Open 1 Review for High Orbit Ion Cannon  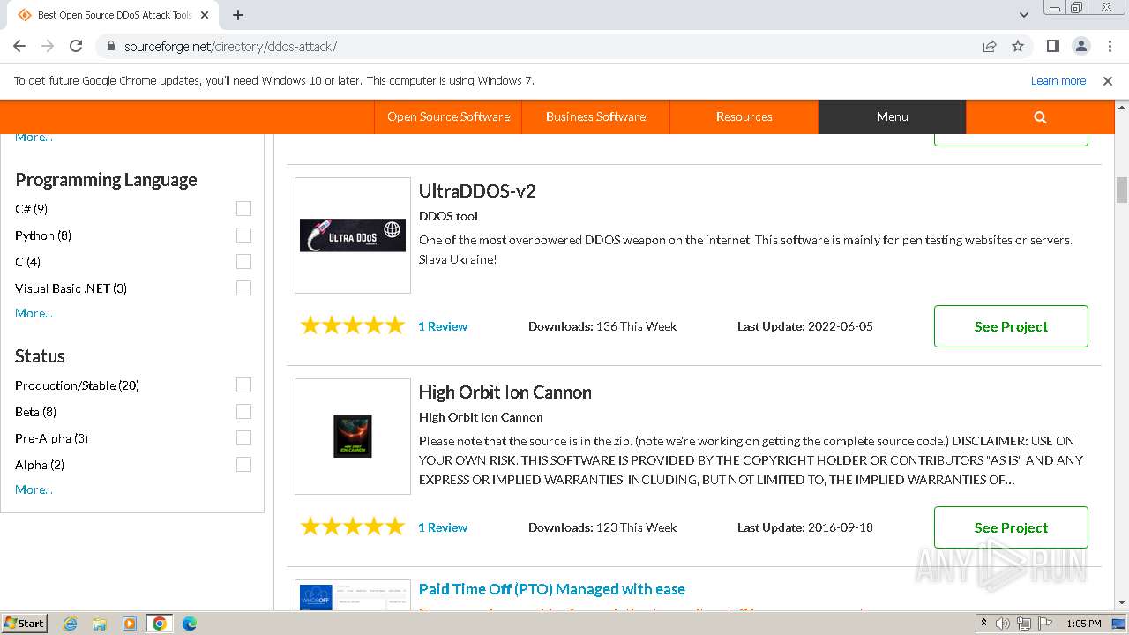coord(443,527)
